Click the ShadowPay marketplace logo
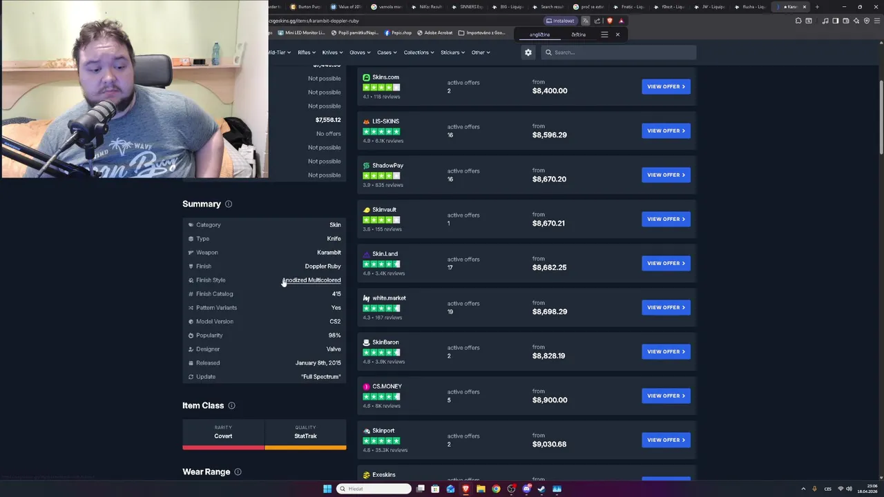Image resolution: width=884 pixels, height=497 pixels. [x=366, y=166]
